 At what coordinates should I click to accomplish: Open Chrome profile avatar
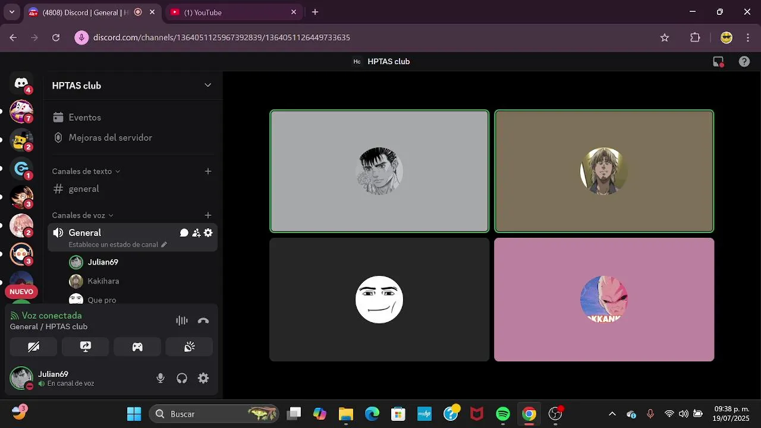tap(727, 37)
